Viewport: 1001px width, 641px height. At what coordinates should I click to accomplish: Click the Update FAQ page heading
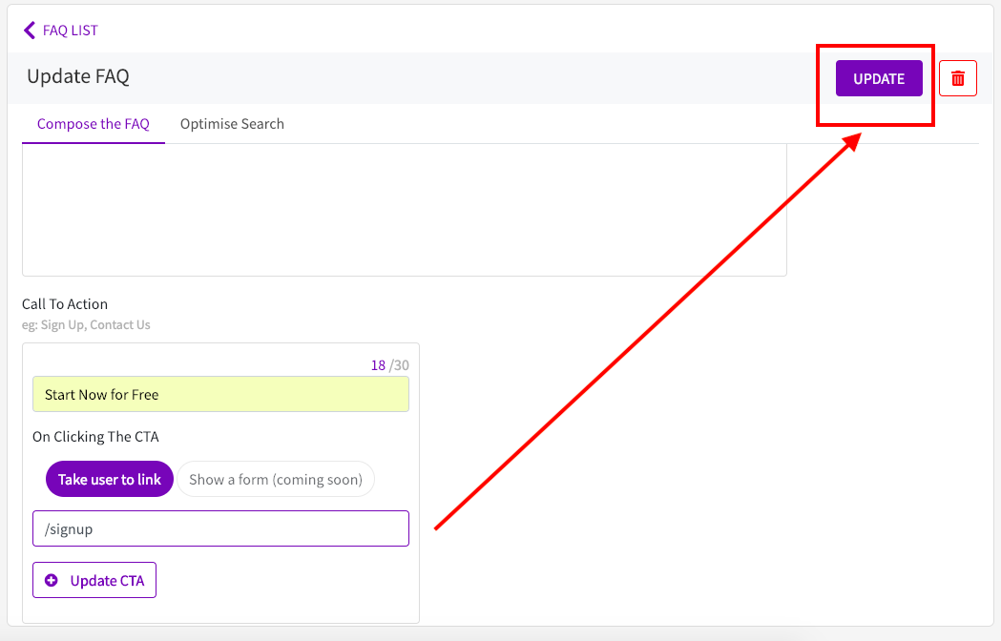pyautogui.click(x=78, y=76)
